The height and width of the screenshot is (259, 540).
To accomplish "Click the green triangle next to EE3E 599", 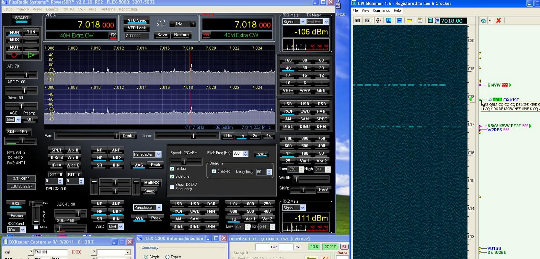I will 530,126.
